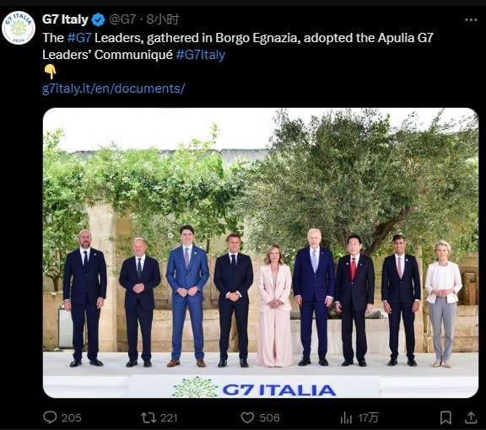Like the tweet with heart icon
This screenshot has height=430, width=486.
tap(247, 417)
